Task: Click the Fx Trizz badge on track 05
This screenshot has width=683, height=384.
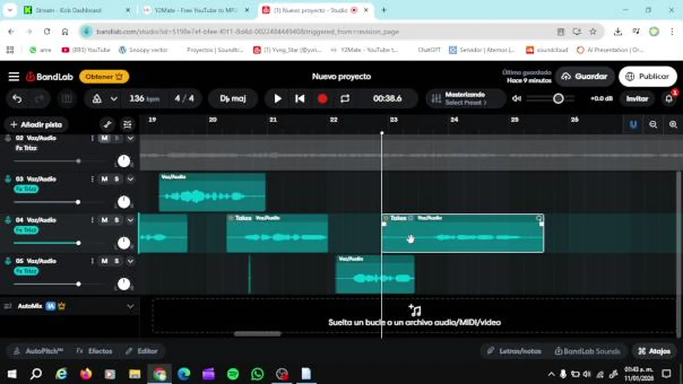Action: point(26,271)
